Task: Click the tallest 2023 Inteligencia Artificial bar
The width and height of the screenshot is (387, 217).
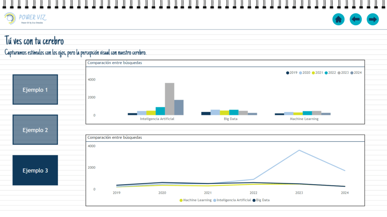Action: (x=169, y=99)
